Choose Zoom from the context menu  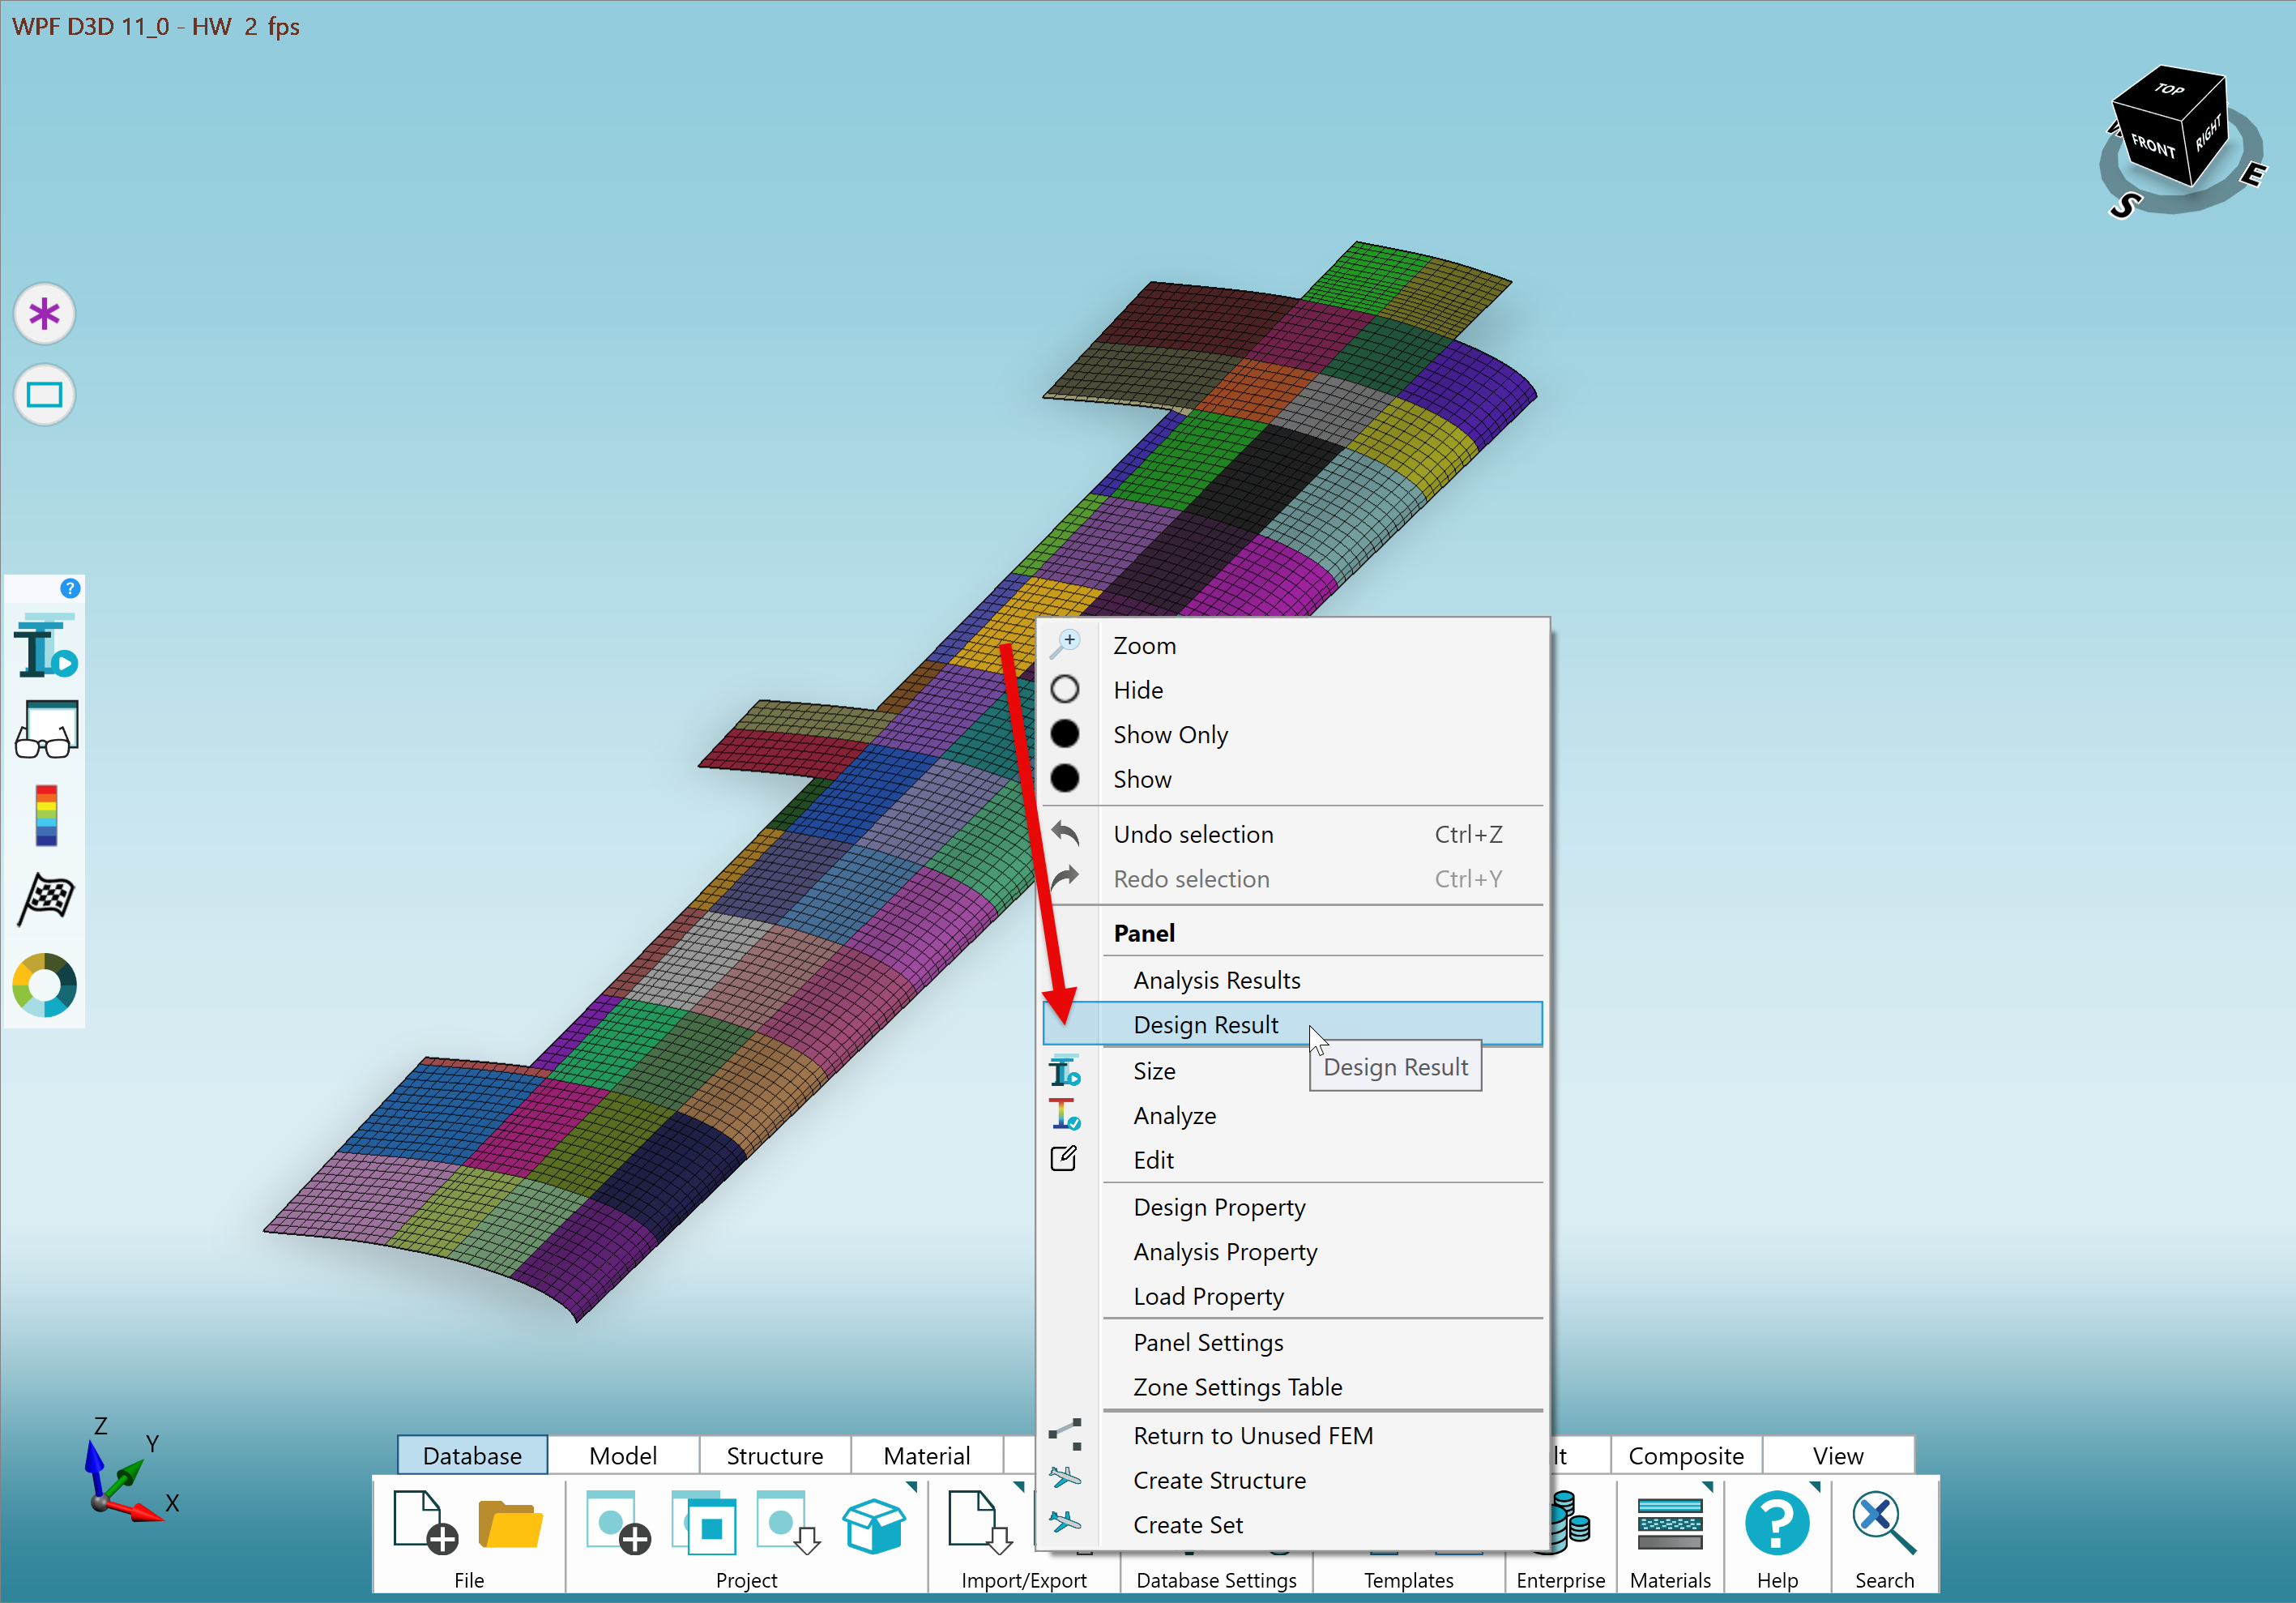click(1293, 645)
